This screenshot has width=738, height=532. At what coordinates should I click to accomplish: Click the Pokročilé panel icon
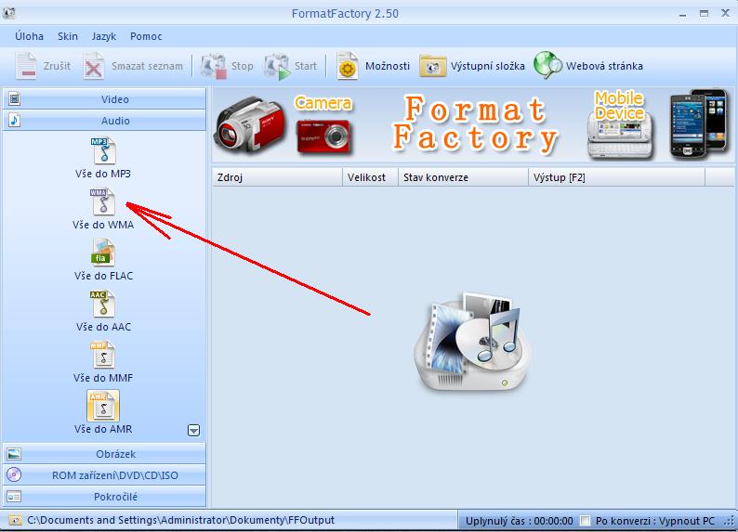coord(14,497)
